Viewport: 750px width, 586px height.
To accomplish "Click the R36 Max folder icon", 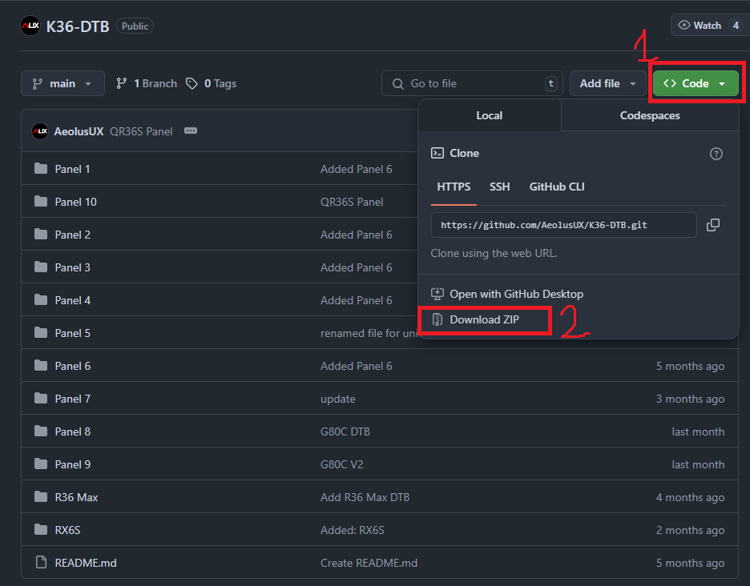I will [x=41, y=497].
